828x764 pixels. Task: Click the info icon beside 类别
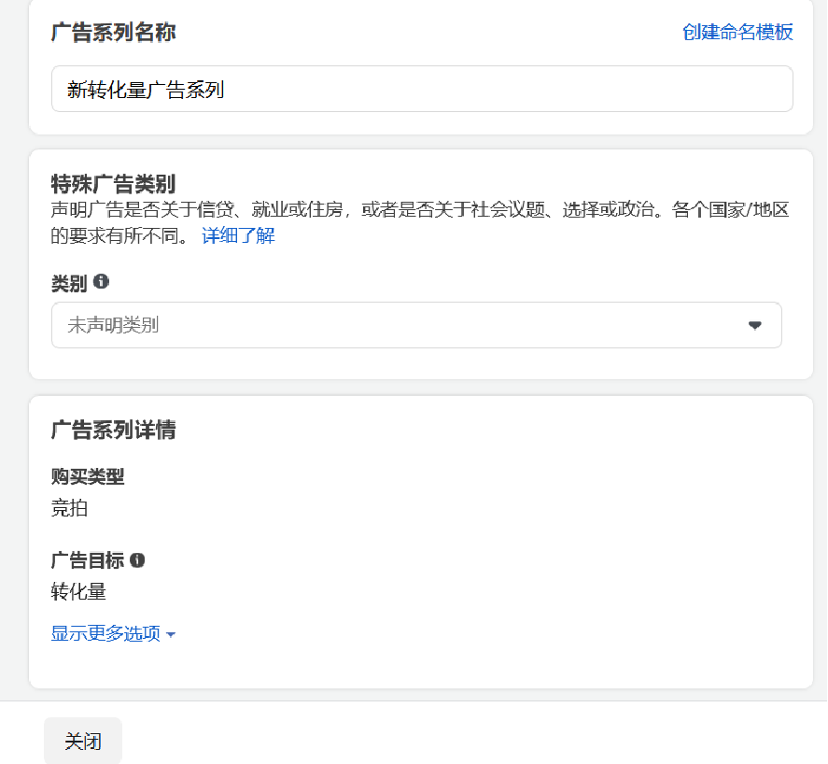[x=101, y=282]
